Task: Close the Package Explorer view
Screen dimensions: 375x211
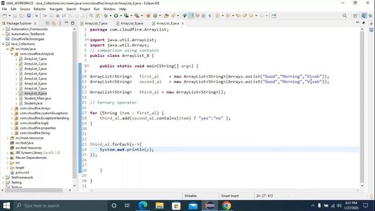Action: (x=35, y=23)
